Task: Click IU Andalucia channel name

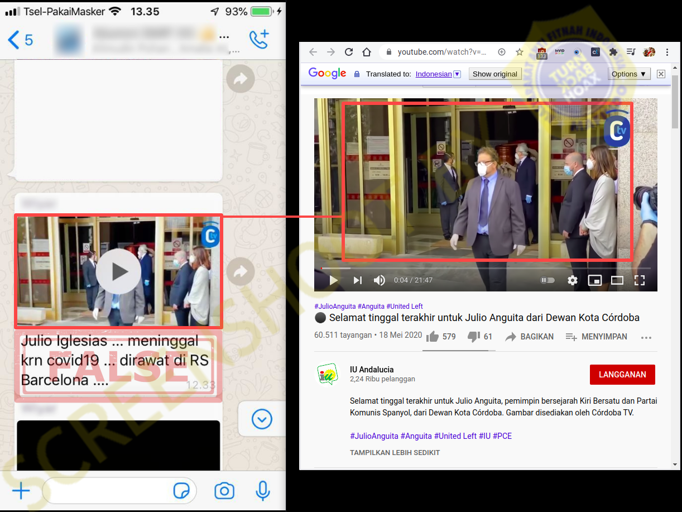Action: click(x=372, y=370)
